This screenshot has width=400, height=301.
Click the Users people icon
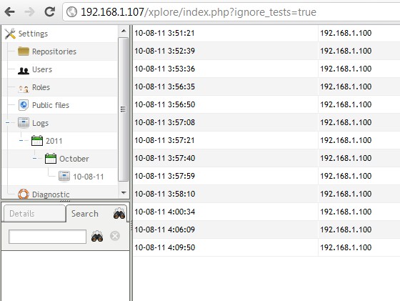(x=24, y=70)
